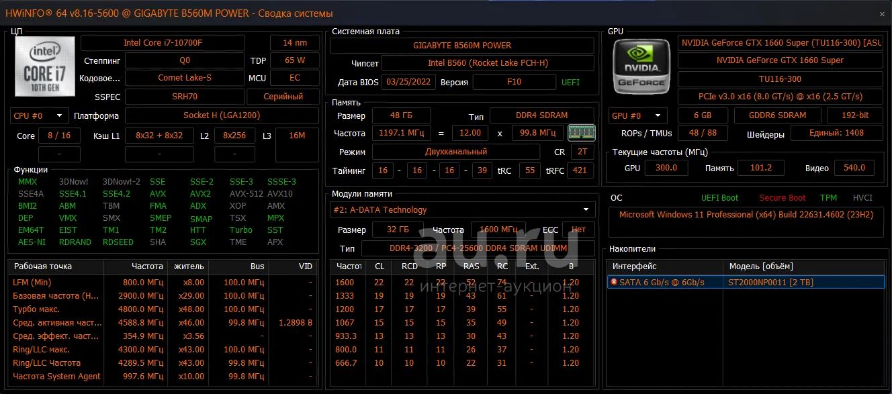This screenshot has width=892, height=394.
Task: Click the red drive status icon beside SATA
Action: [x=613, y=282]
